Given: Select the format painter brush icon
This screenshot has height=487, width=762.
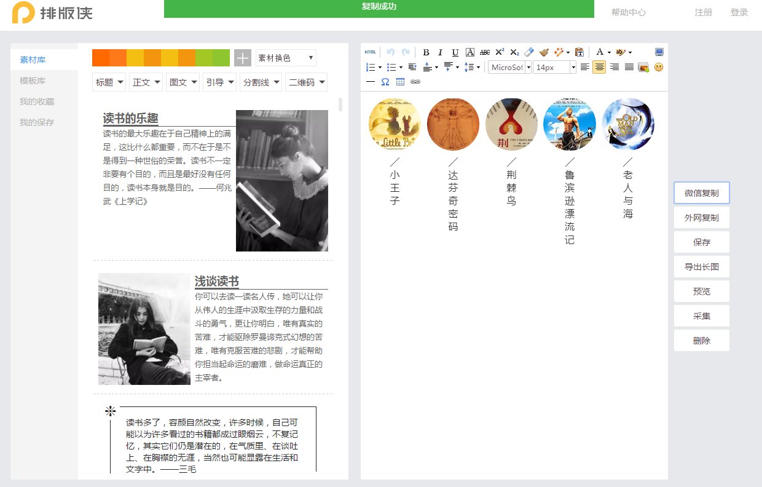Looking at the screenshot, I should coord(543,52).
